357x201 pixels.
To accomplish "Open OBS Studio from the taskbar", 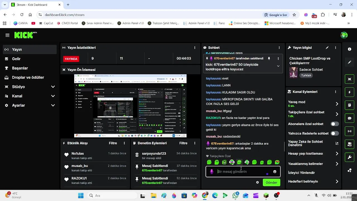I will coord(276,195).
